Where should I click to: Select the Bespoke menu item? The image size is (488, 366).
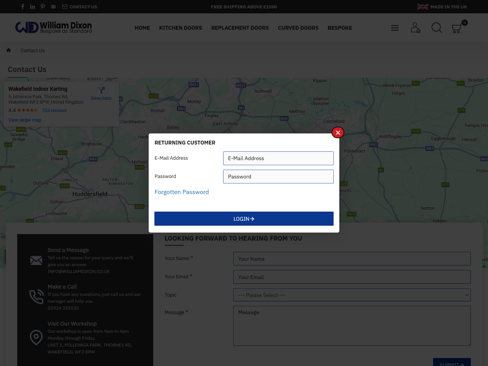click(340, 28)
